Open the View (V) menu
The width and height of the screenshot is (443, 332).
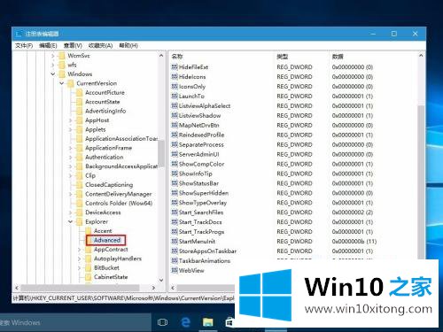click(x=73, y=45)
